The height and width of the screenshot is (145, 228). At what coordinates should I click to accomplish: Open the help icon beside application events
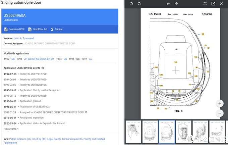43,68
